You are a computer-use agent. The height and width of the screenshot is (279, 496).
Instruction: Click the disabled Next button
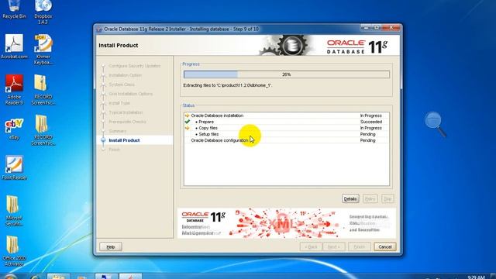[x=334, y=246]
